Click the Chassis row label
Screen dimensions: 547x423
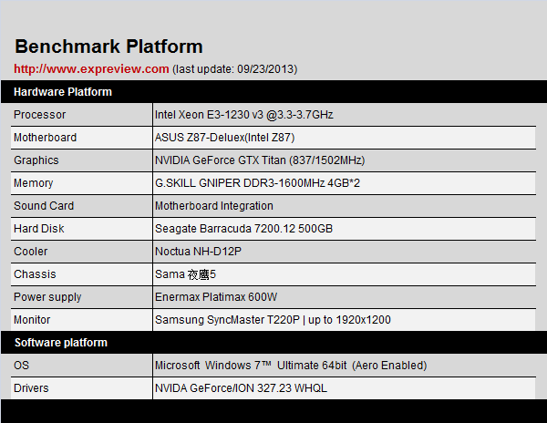coord(35,274)
